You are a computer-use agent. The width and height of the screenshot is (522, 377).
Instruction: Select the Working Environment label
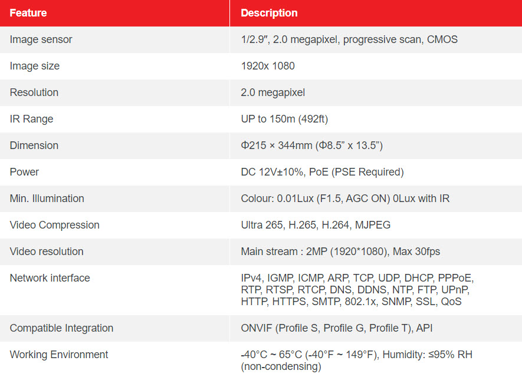(59, 355)
